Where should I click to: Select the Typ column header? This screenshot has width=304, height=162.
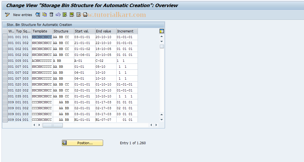click(x=19, y=31)
